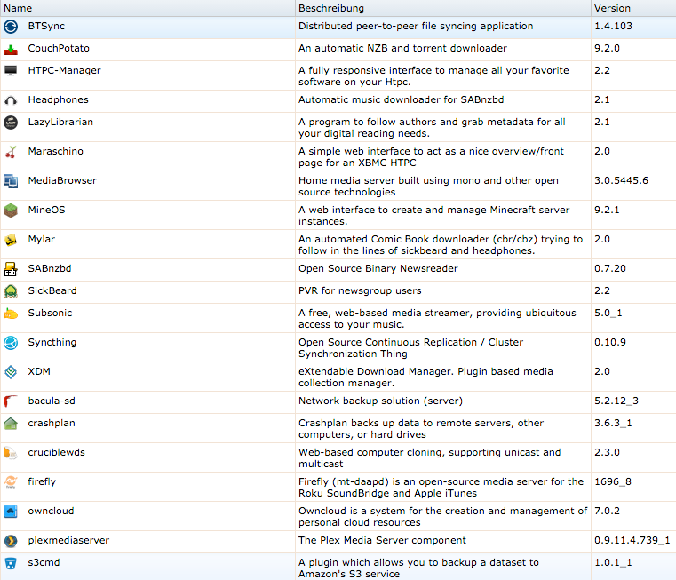This screenshot has width=676, height=580.
Task: Click the Maraschino cherry icon
Action: [11, 152]
